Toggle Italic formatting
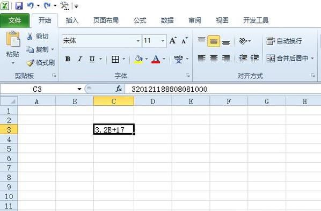This screenshot has height=211, width=321. point(80,59)
